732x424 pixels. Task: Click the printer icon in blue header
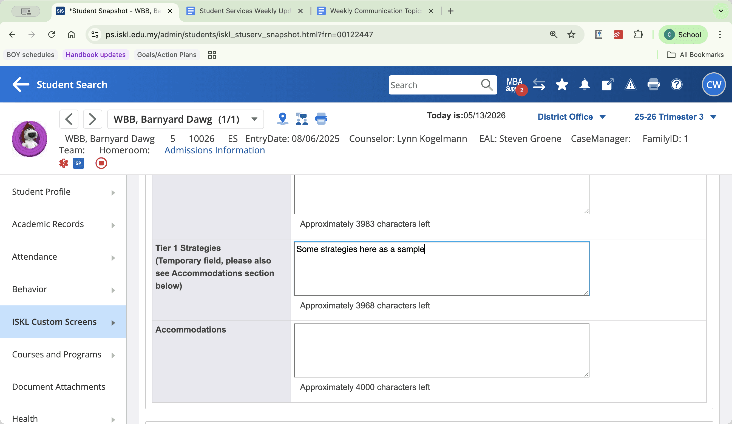[653, 85]
